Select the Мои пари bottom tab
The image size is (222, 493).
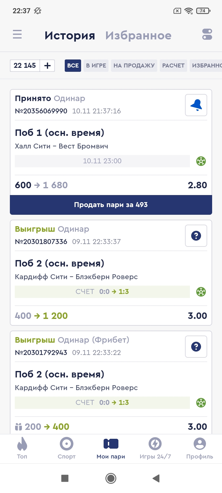point(111,448)
